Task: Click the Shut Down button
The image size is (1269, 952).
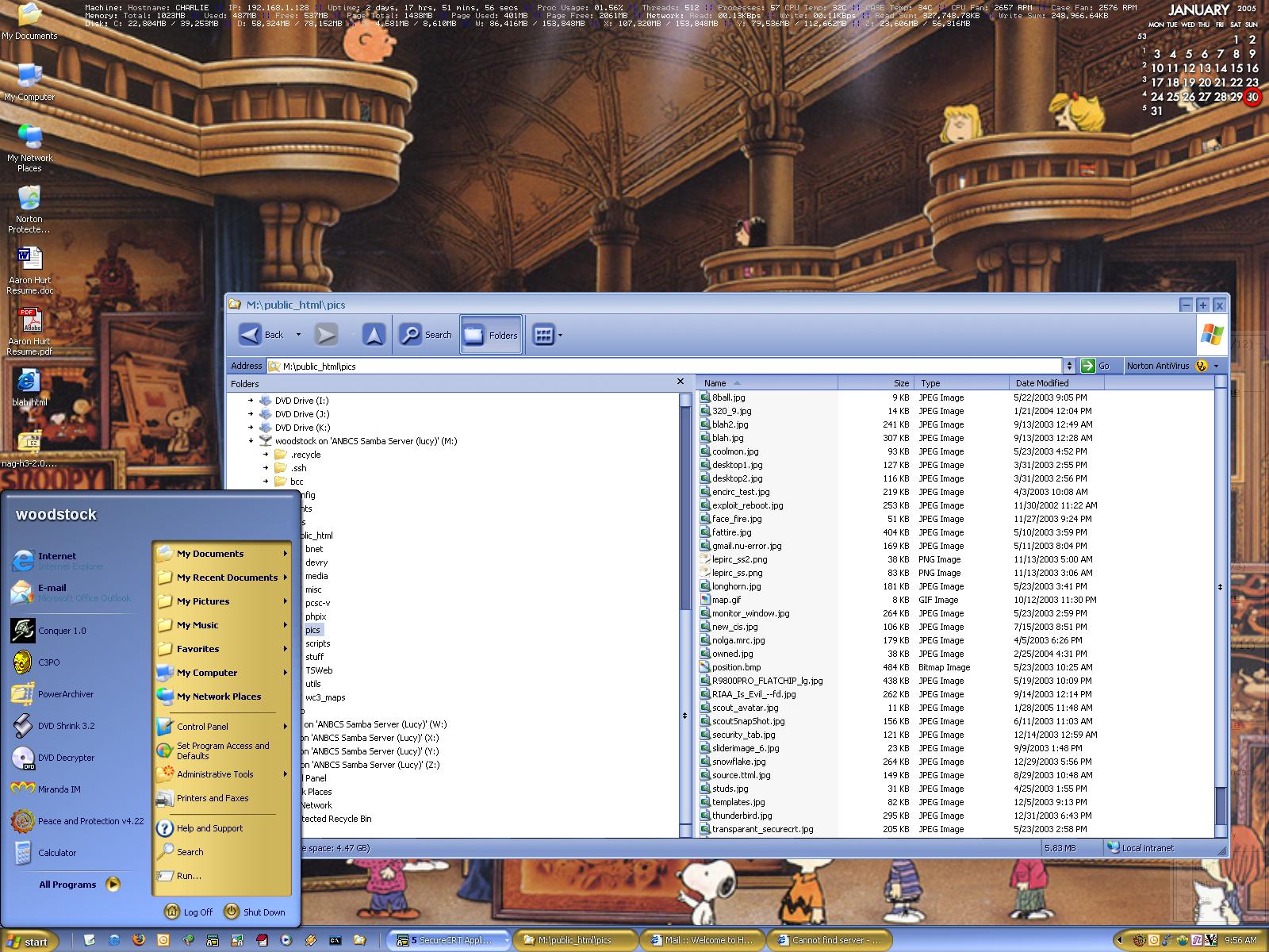Action: (255, 912)
